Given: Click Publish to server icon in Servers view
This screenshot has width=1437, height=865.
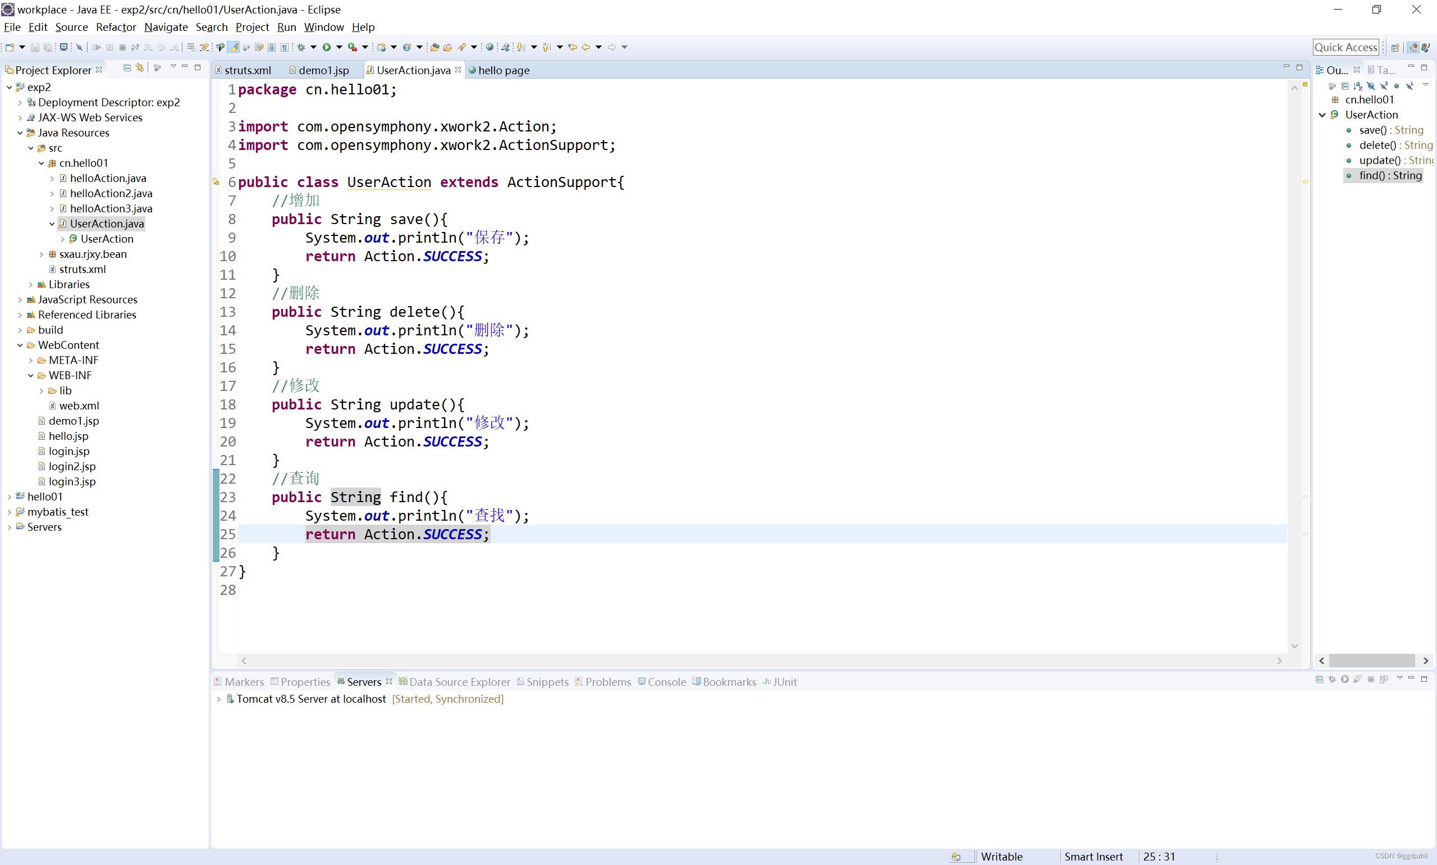Looking at the screenshot, I should [1384, 679].
